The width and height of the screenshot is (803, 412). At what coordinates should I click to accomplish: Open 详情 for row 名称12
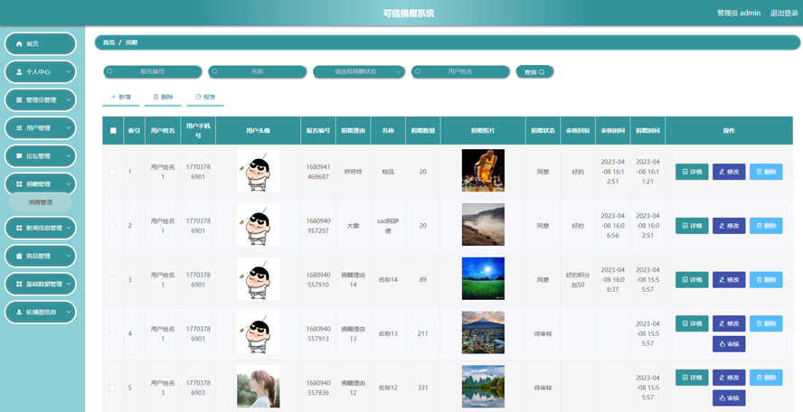point(692,378)
